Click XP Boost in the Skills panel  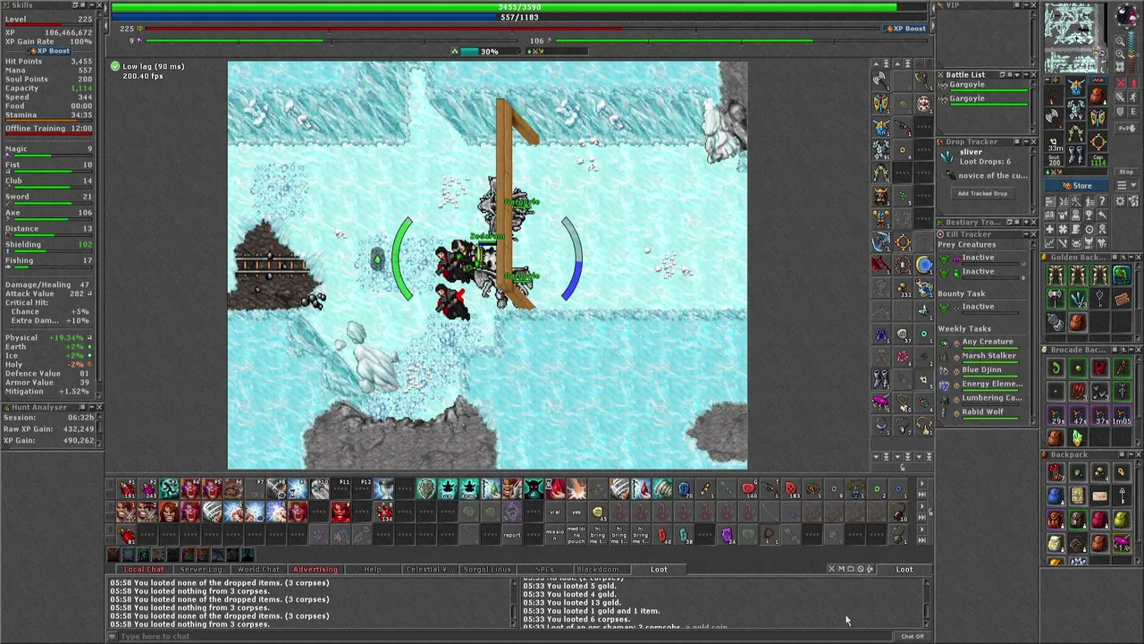click(x=48, y=51)
